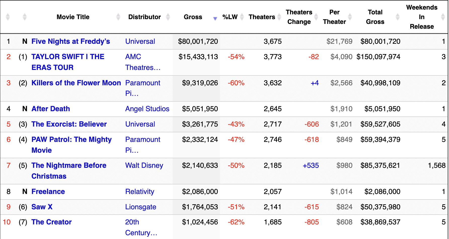Sort table by Movie Title header
Viewport: 449px width, 239px height.
(73, 17)
